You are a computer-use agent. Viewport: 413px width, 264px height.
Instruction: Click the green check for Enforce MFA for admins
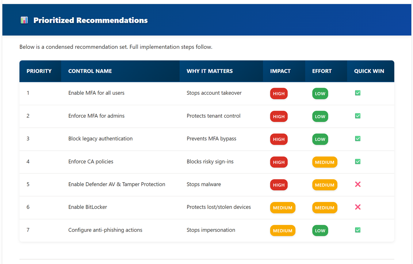tap(358, 116)
